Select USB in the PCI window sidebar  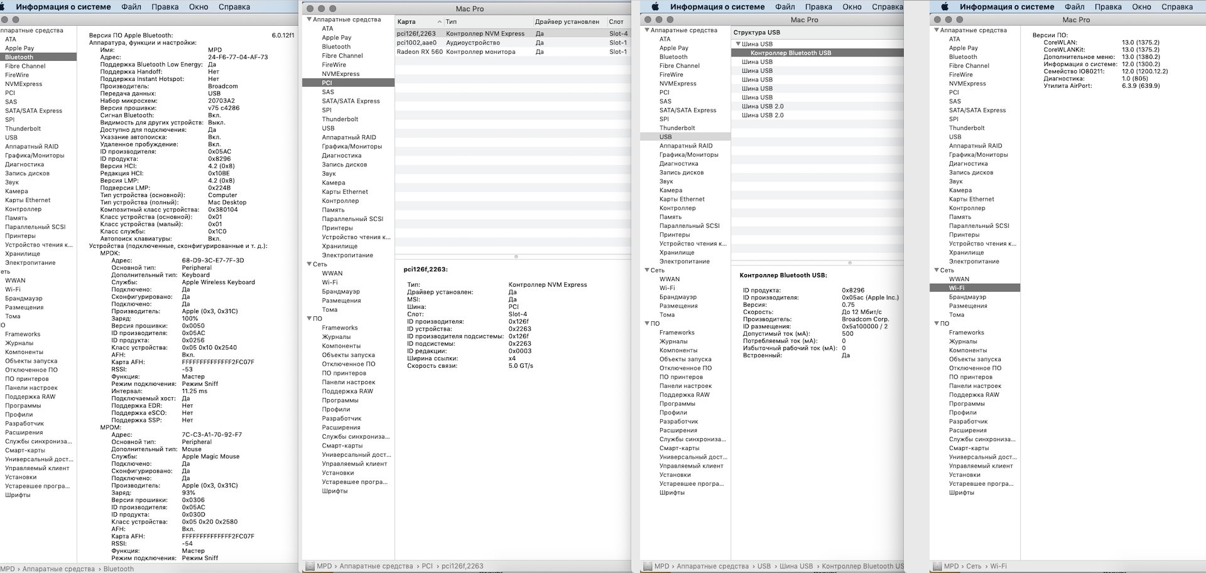pos(328,129)
